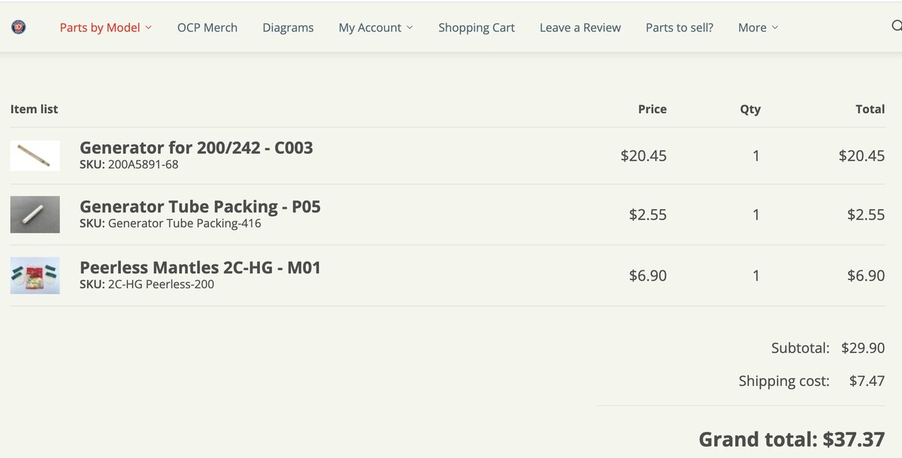This screenshot has width=902, height=458.
Task: Open the Generator 200/242 product thumbnail
Action: click(x=35, y=155)
